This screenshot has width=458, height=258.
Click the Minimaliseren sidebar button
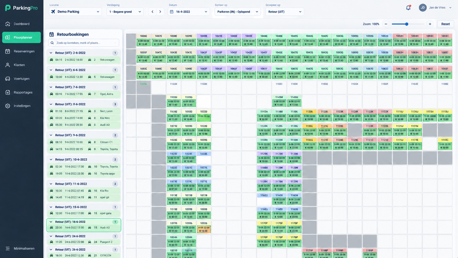click(21, 248)
